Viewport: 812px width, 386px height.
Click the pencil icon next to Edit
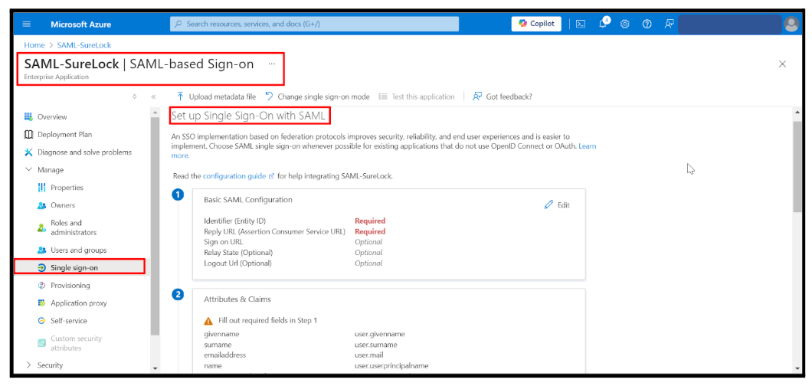tap(548, 205)
